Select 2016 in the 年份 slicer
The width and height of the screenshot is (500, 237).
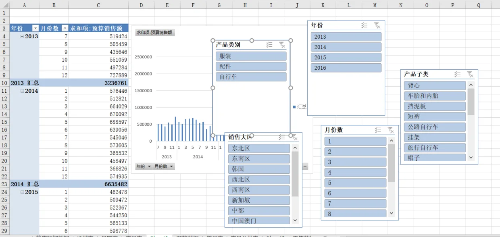pyautogui.click(x=346, y=68)
